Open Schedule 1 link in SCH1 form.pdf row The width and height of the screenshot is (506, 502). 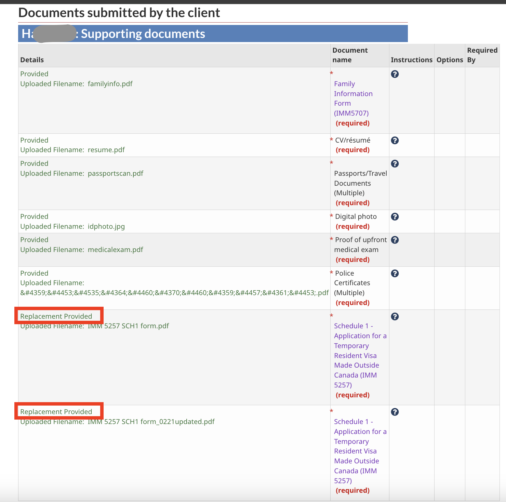(x=360, y=355)
